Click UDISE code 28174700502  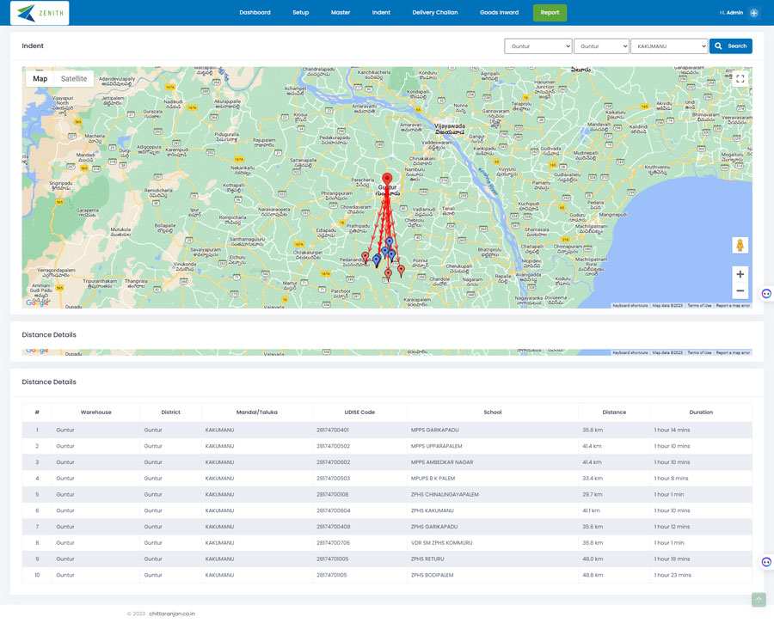[333, 446]
